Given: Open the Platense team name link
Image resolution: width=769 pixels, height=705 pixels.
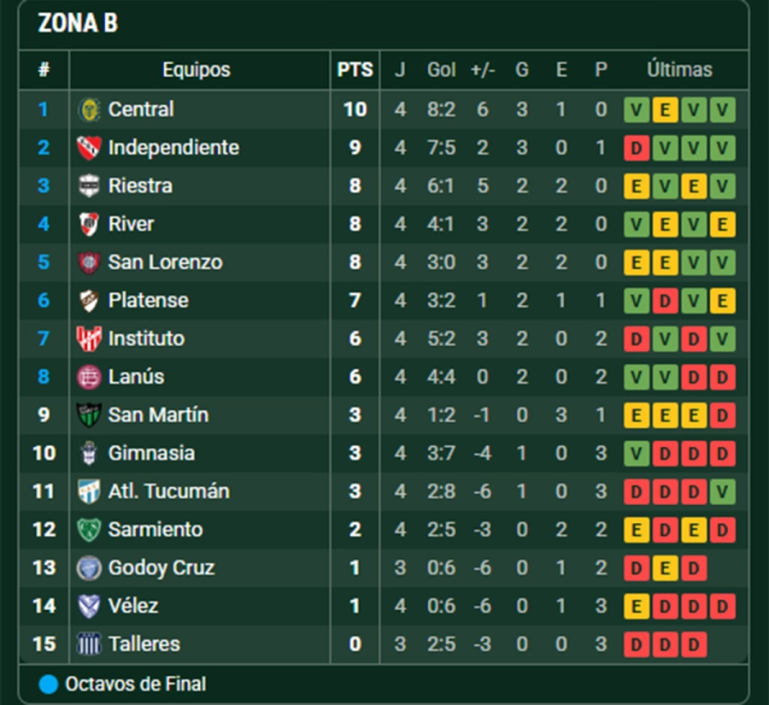Looking at the screenshot, I should [148, 301].
